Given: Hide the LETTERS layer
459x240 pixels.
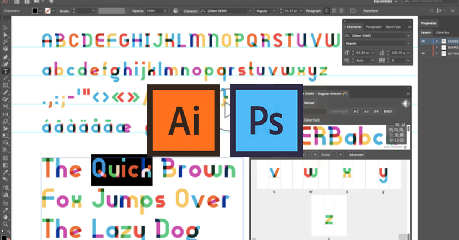Looking at the screenshot, I should tap(423, 54).
